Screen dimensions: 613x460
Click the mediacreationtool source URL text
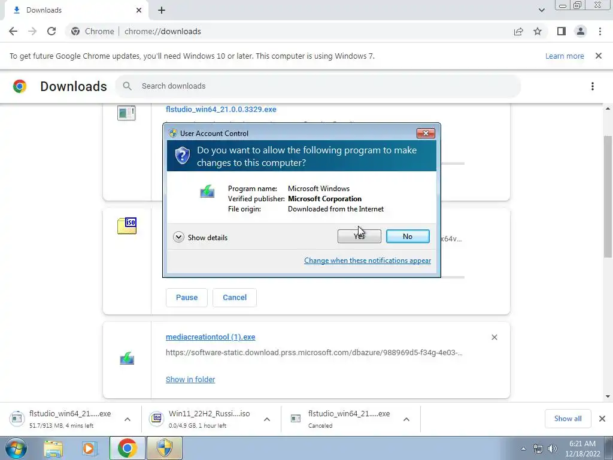314,352
